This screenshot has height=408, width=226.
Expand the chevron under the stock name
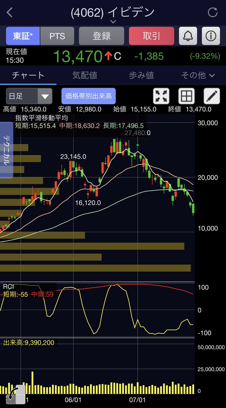113,22
